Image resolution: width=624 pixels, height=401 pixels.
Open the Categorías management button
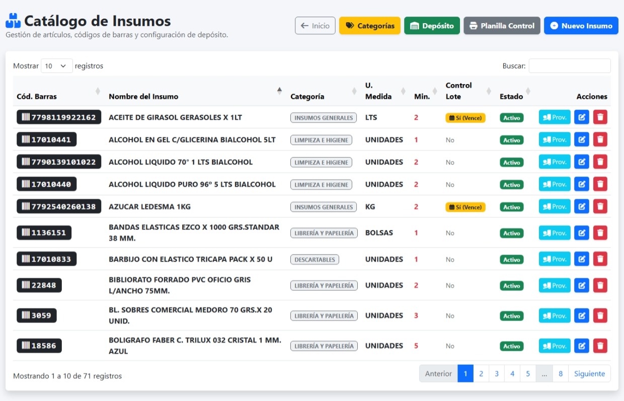(x=370, y=26)
